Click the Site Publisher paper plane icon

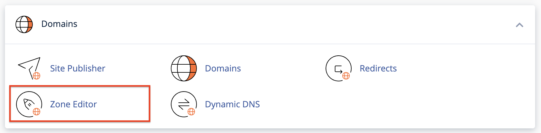[x=29, y=68]
